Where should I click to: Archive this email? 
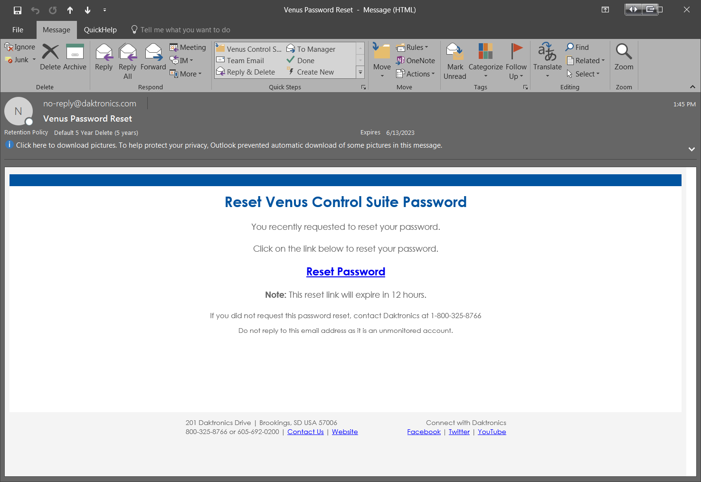click(75, 57)
